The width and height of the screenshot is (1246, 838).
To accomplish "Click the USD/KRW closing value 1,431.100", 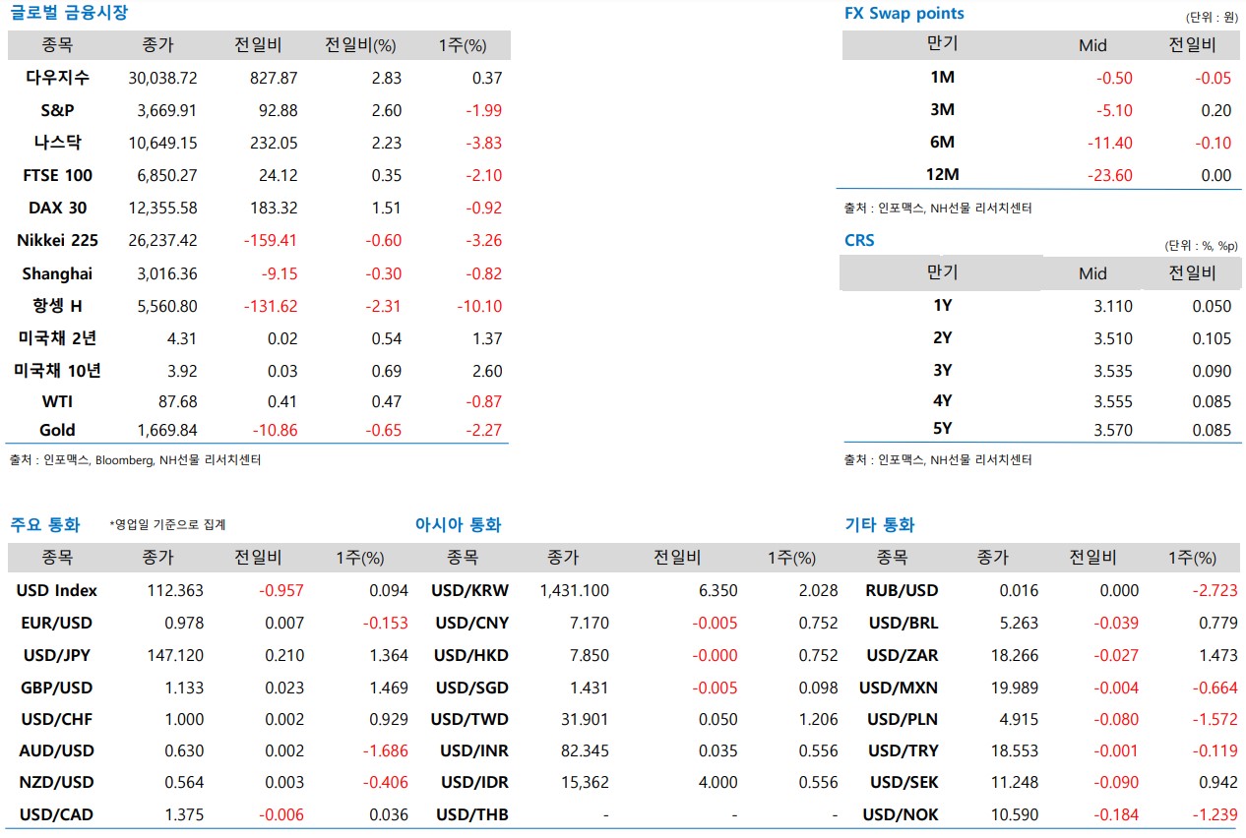I will click(x=575, y=590).
